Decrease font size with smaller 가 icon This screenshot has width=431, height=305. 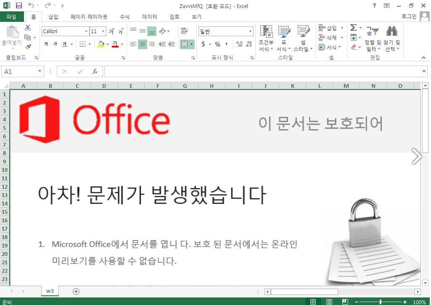[x=121, y=31]
